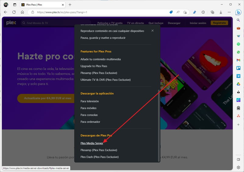
Task: Click Iniciar sesión link
Action: (198, 23)
